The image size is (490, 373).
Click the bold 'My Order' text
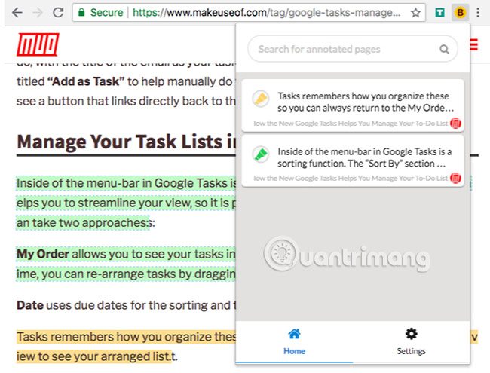point(42,254)
